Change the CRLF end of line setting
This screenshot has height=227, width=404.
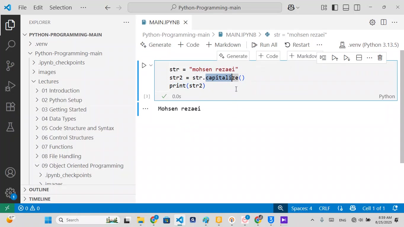point(325,208)
